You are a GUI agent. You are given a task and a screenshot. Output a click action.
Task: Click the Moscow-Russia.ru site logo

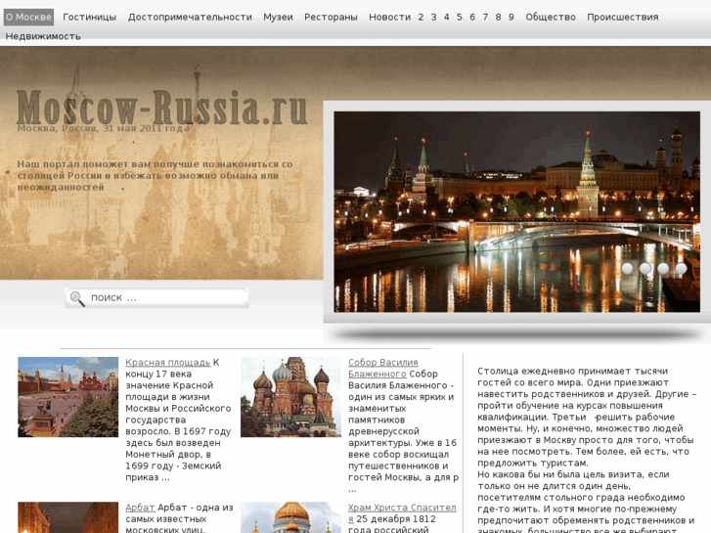click(161, 108)
